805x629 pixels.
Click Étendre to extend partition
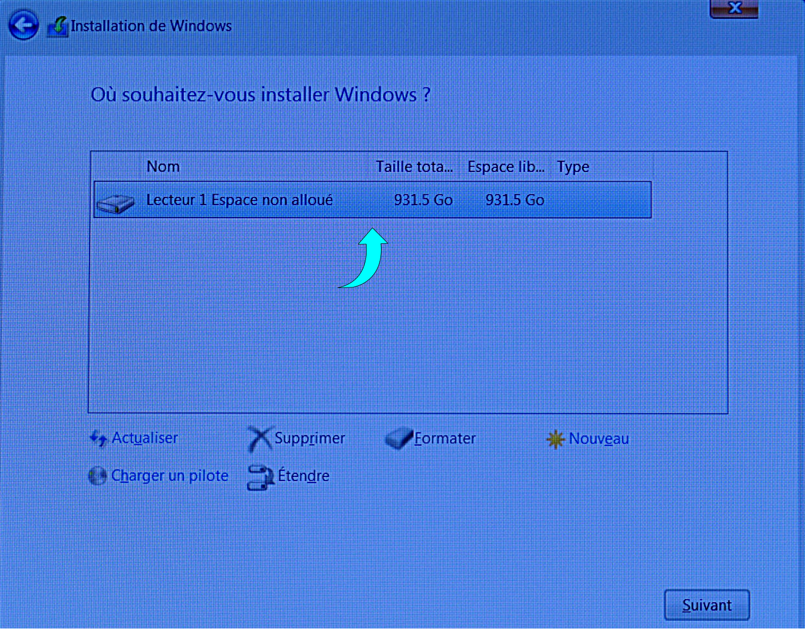(303, 475)
